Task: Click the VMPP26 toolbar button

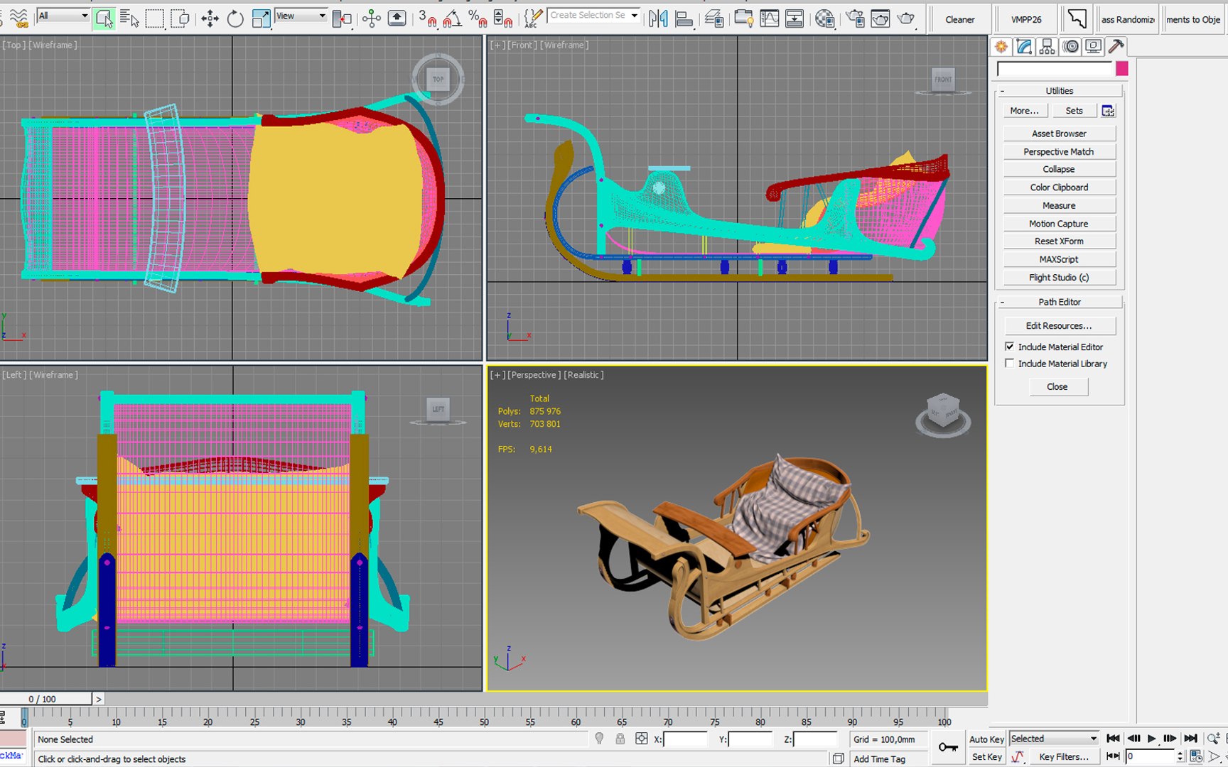Action: pos(1026,19)
